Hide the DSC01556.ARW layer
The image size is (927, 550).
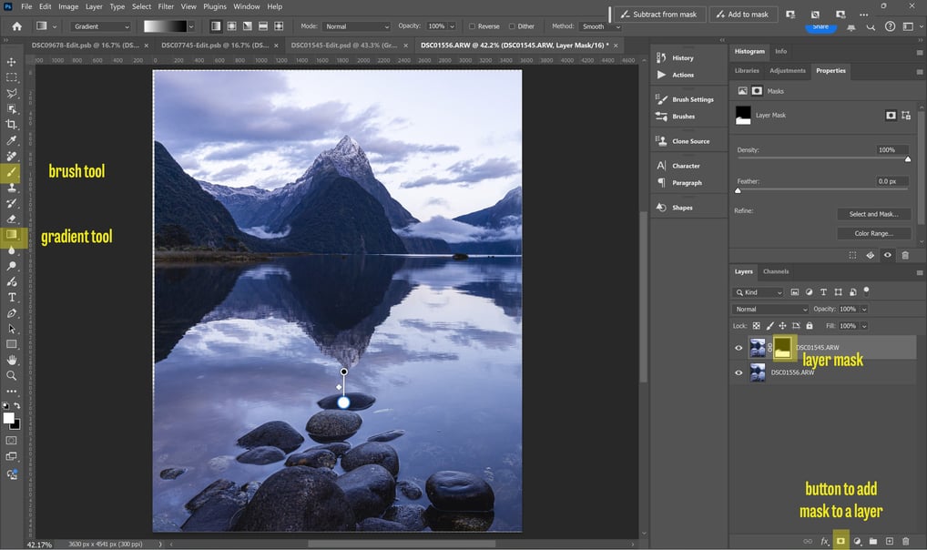pos(739,372)
